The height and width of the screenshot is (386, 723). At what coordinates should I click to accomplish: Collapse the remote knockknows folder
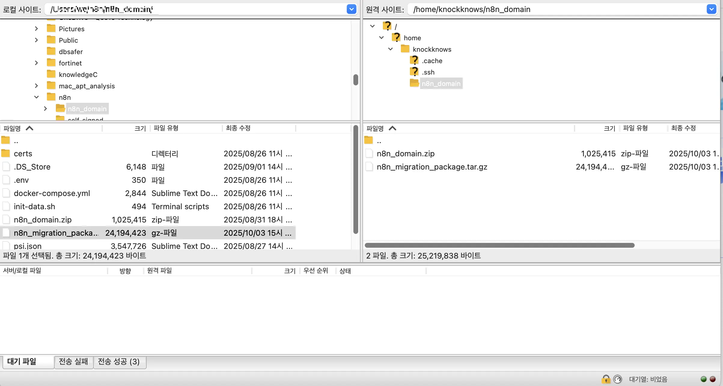(390, 49)
